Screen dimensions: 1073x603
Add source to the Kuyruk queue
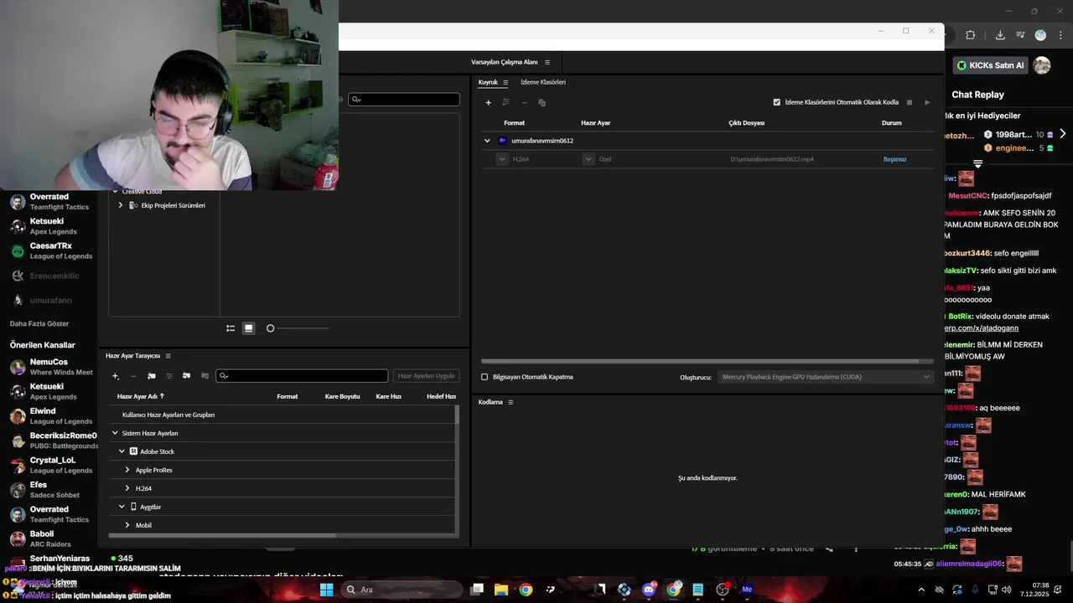tap(489, 102)
